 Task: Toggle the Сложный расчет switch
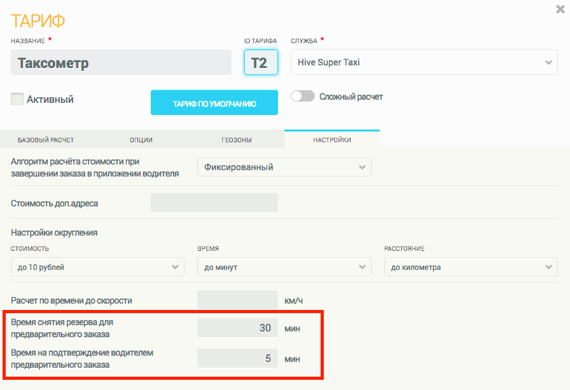(303, 97)
